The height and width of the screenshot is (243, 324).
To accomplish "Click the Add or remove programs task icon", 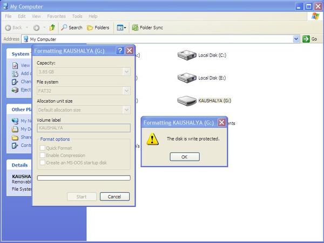I will pos(15,74).
